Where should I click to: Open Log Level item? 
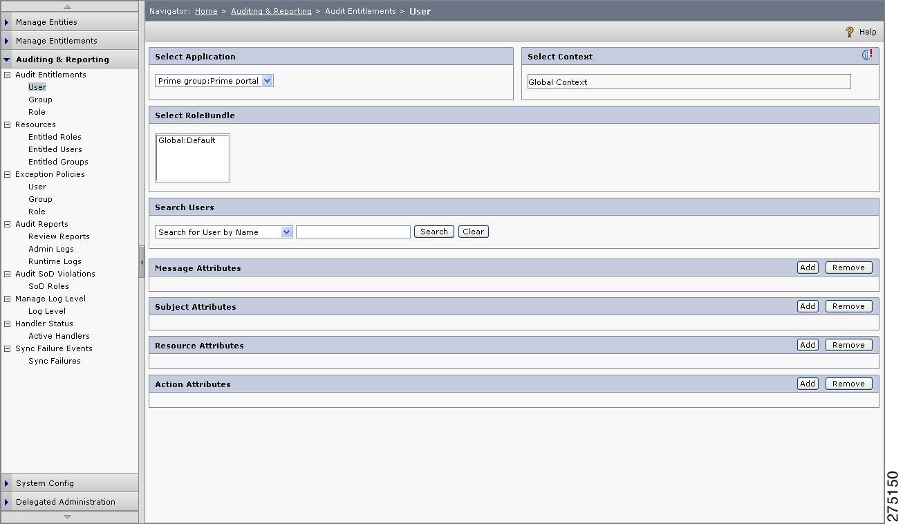pyautogui.click(x=47, y=311)
